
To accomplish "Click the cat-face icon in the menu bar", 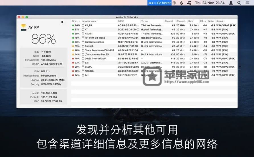I will tap(189, 3).
